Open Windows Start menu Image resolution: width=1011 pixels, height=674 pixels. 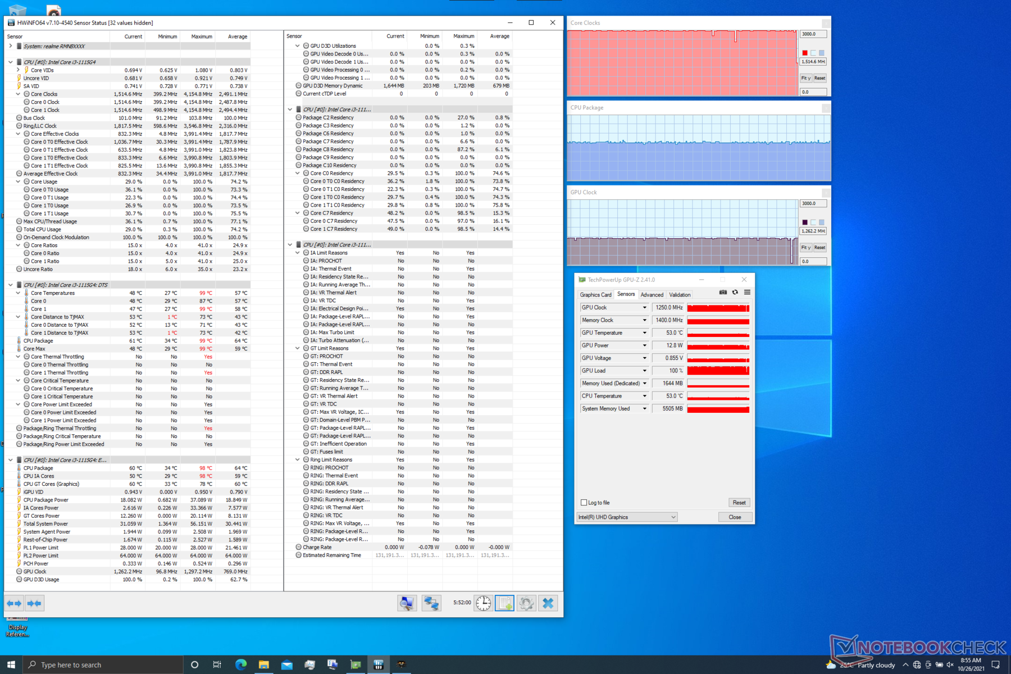11,664
